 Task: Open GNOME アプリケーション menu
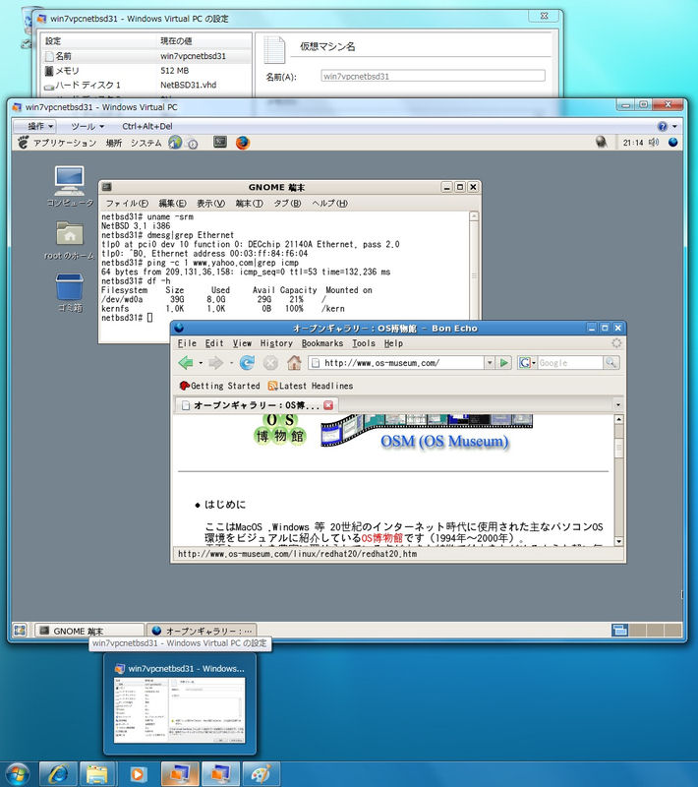(x=65, y=143)
